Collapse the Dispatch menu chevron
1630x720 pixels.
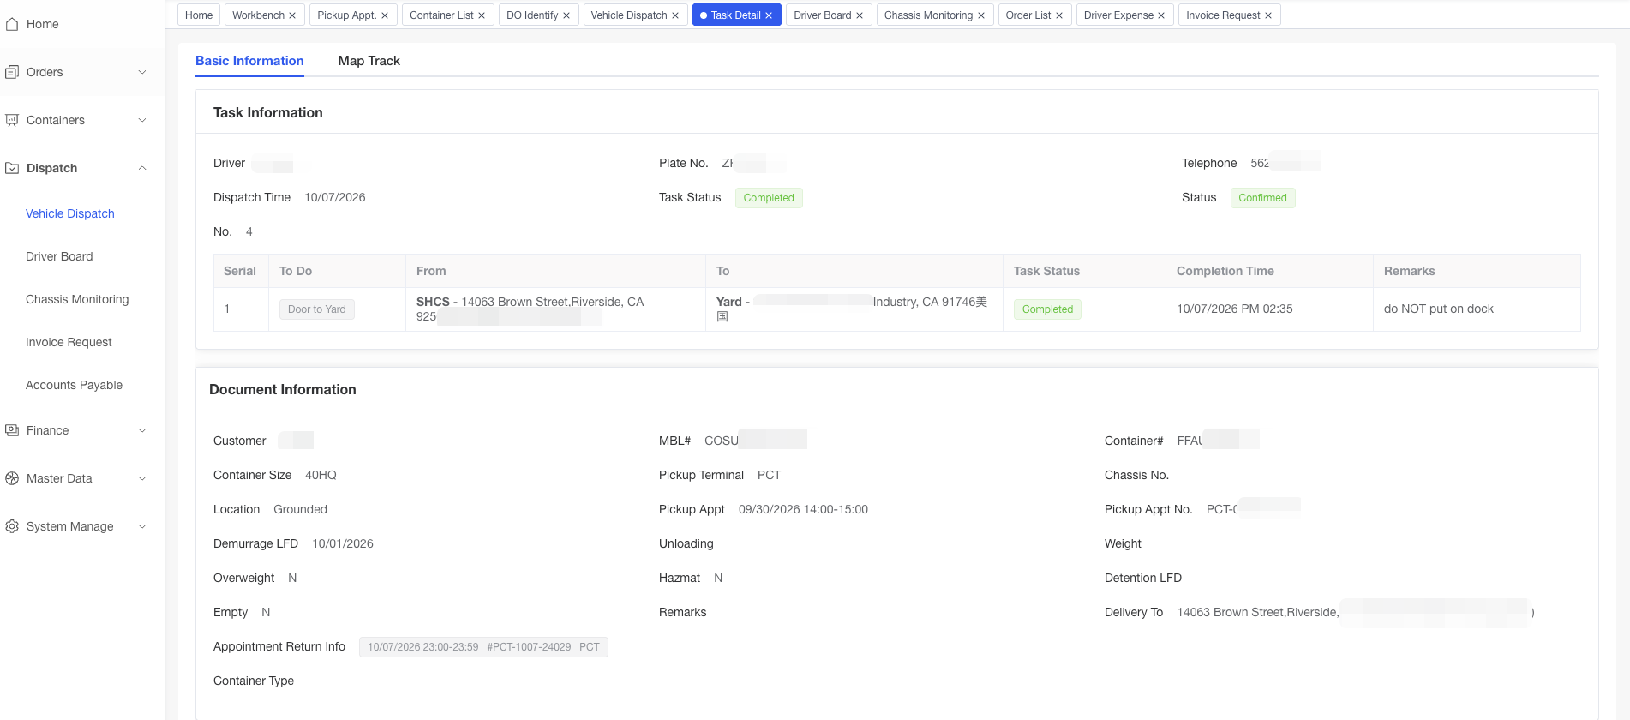pyautogui.click(x=142, y=168)
